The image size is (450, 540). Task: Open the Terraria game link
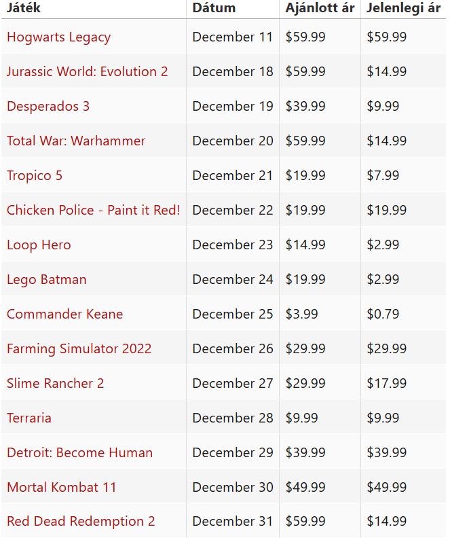pyautogui.click(x=29, y=418)
